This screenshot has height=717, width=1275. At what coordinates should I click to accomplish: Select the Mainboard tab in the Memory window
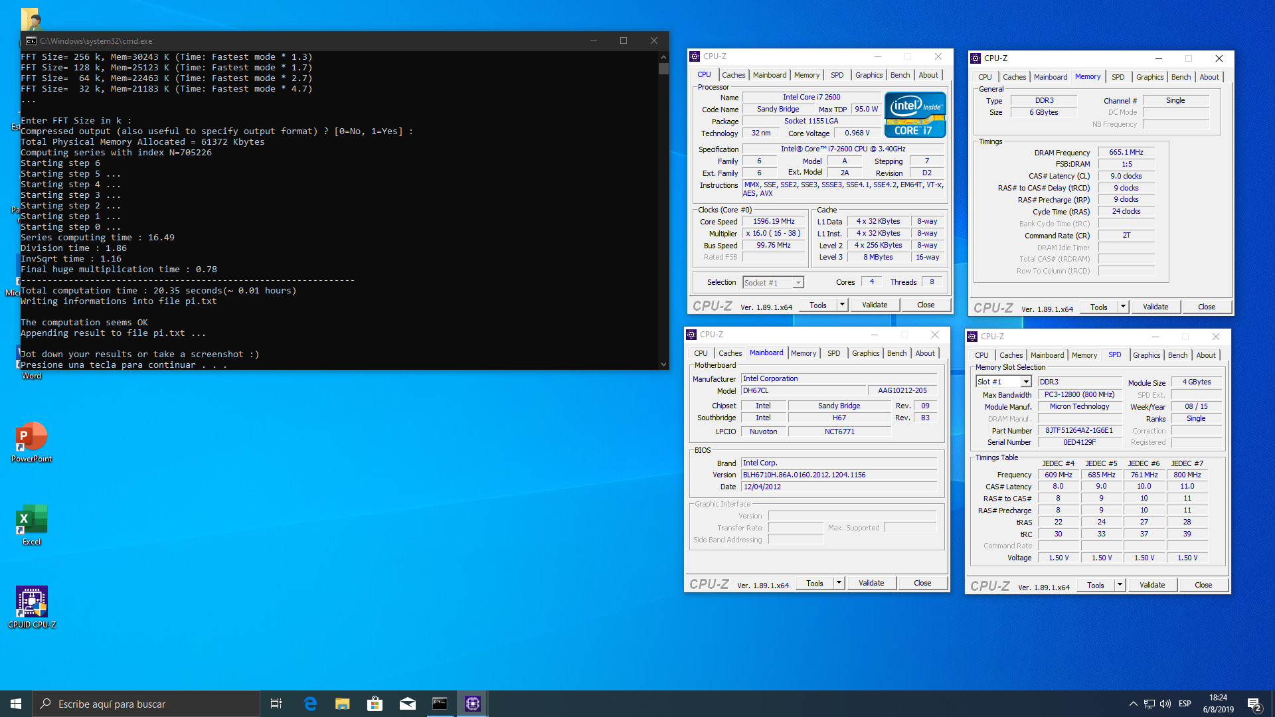(1051, 77)
